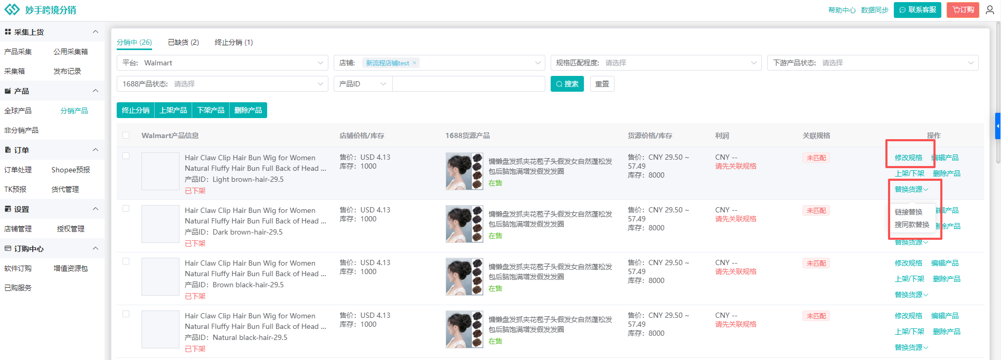
Task: Open the 订购 cart button
Action: point(962,10)
